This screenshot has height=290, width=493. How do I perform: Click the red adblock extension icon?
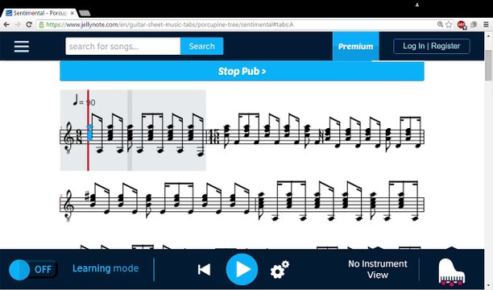point(462,25)
